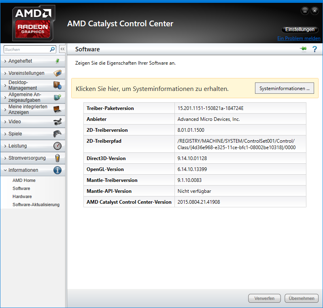Select Software in Informationen list
323x308 pixels.
pos(21,188)
